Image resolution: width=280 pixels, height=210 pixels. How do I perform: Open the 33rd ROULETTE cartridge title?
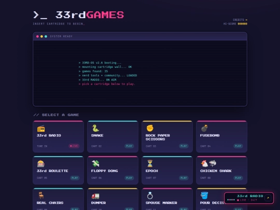[x=52, y=171]
